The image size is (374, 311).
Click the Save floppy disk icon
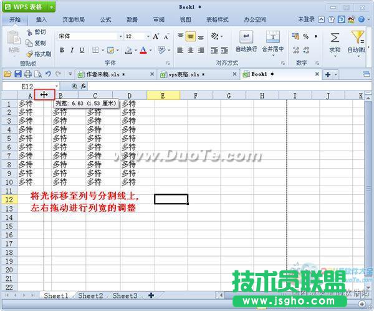pos(18,74)
